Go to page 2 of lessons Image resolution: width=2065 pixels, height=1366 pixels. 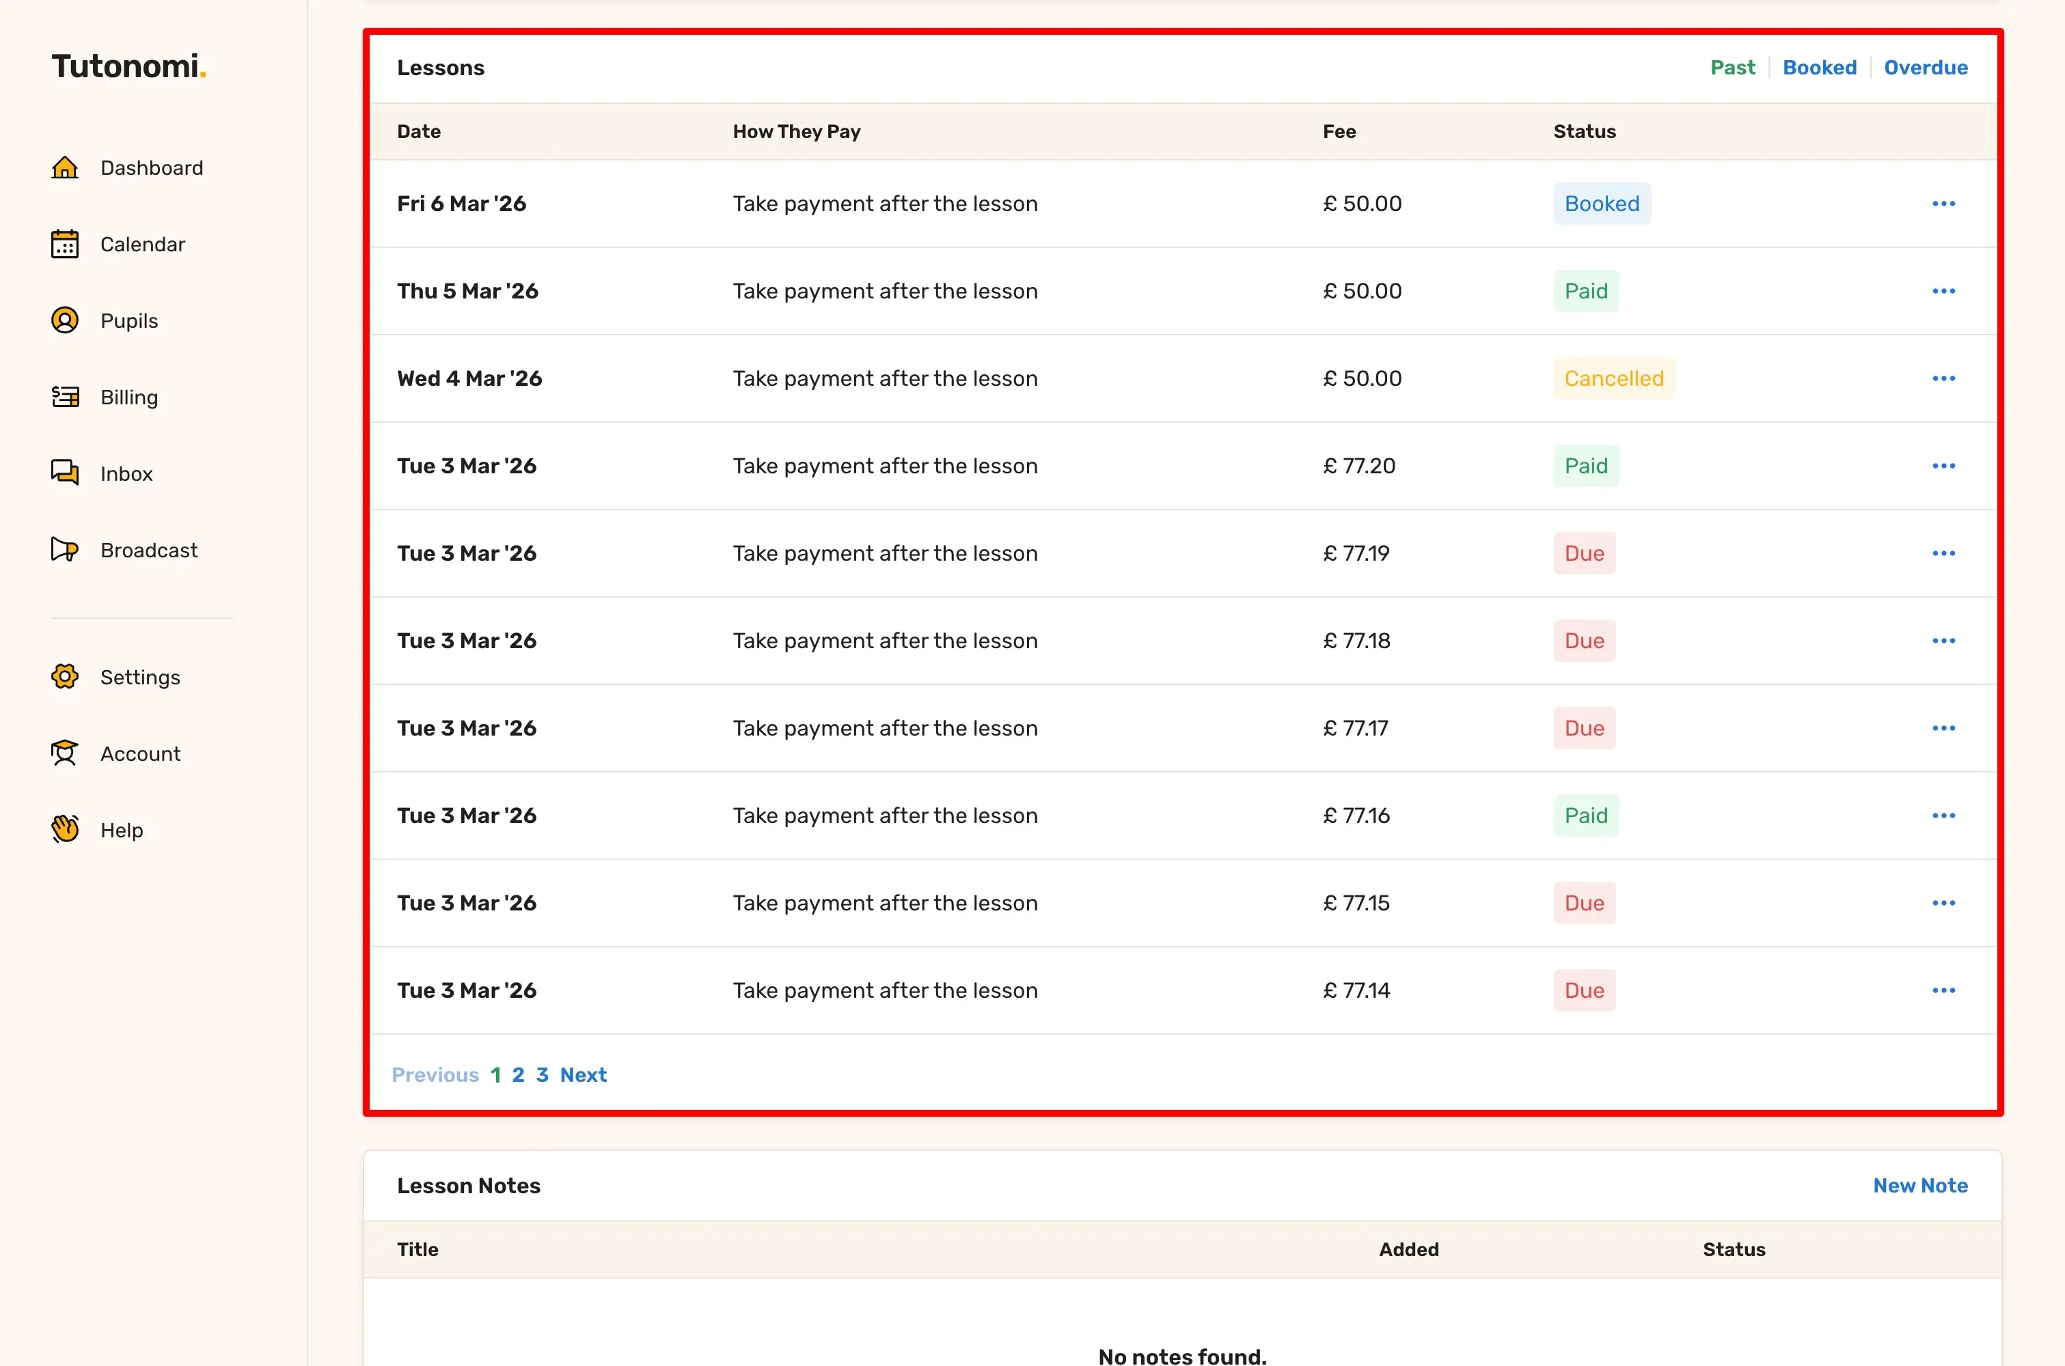click(519, 1075)
